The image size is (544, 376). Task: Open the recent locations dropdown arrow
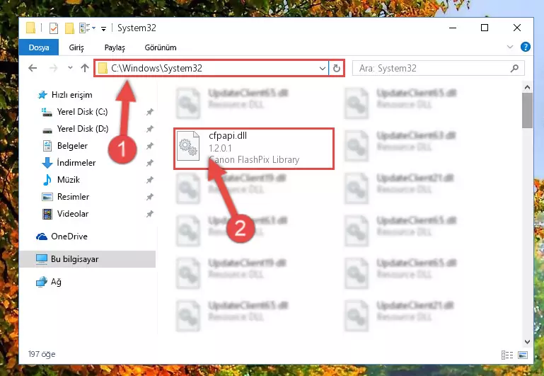71,68
